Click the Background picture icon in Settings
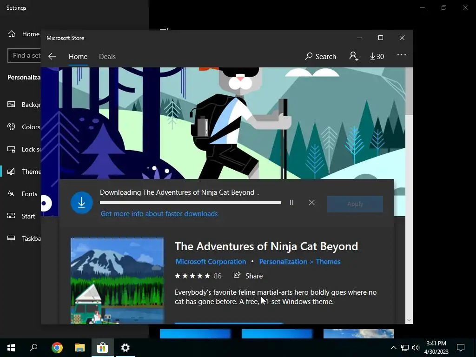 (x=11, y=105)
